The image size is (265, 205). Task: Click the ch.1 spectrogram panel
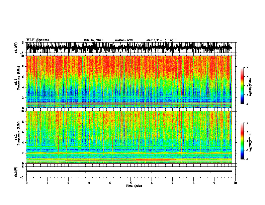pos(129,82)
